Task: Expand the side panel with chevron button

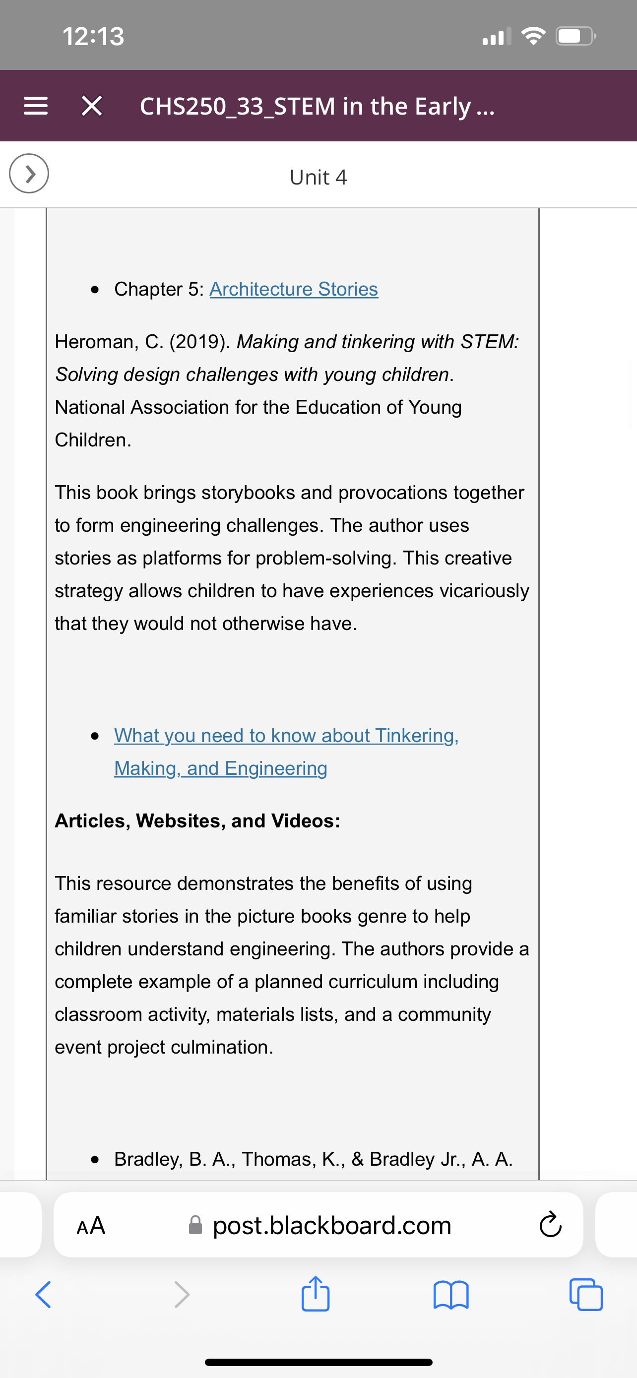Action: (29, 173)
